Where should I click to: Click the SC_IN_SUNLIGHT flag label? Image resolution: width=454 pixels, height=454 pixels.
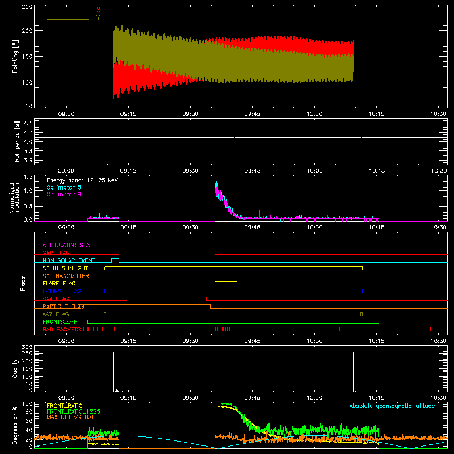[x=65, y=268]
